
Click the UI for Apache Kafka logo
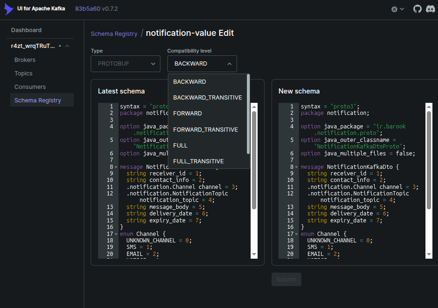pos(9,9)
